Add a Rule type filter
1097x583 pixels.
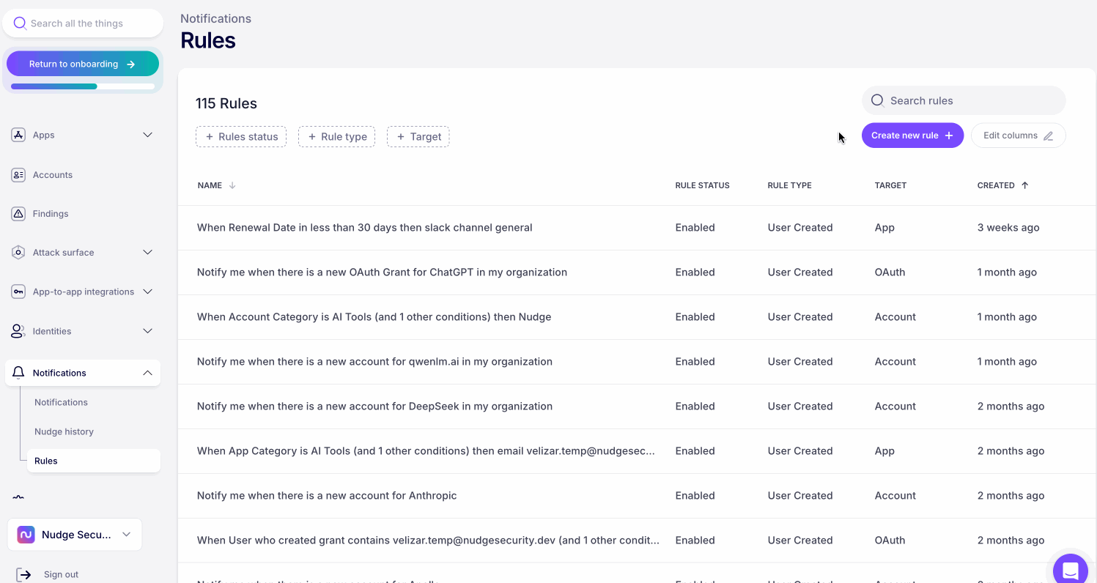pyautogui.click(x=336, y=137)
